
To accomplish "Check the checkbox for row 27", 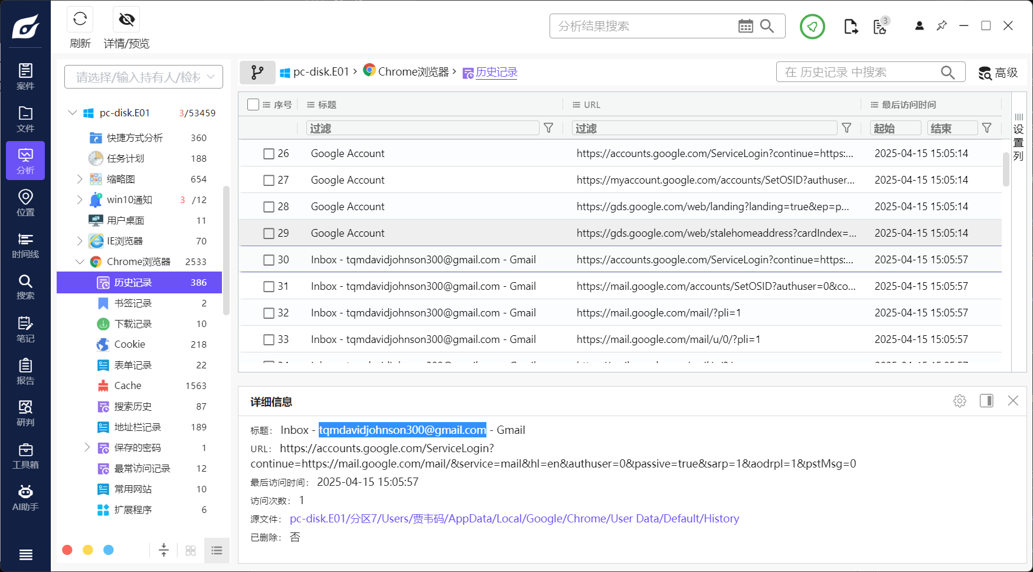I will point(269,180).
